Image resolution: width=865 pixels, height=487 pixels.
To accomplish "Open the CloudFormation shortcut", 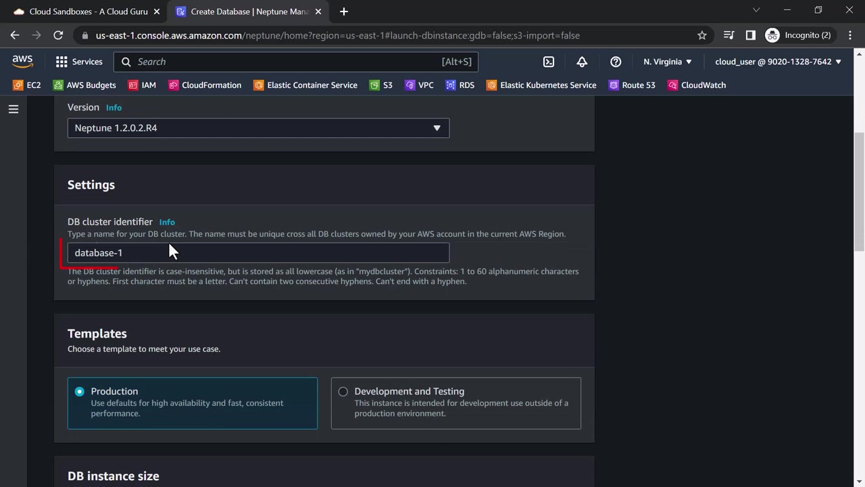I will tap(205, 85).
